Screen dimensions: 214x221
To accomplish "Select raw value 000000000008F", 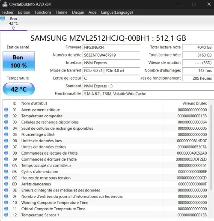I will tap(193, 172).
